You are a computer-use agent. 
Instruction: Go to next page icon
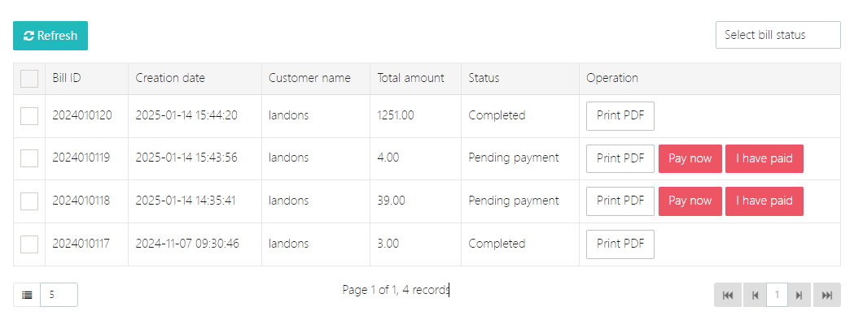coord(799,295)
